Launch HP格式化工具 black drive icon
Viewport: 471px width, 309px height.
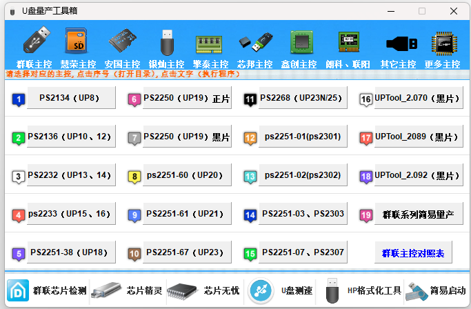coord(332,290)
